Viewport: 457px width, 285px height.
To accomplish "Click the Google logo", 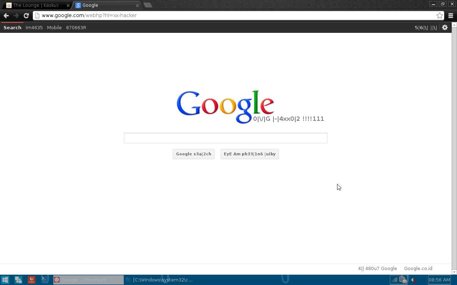I will pyautogui.click(x=225, y=107).
